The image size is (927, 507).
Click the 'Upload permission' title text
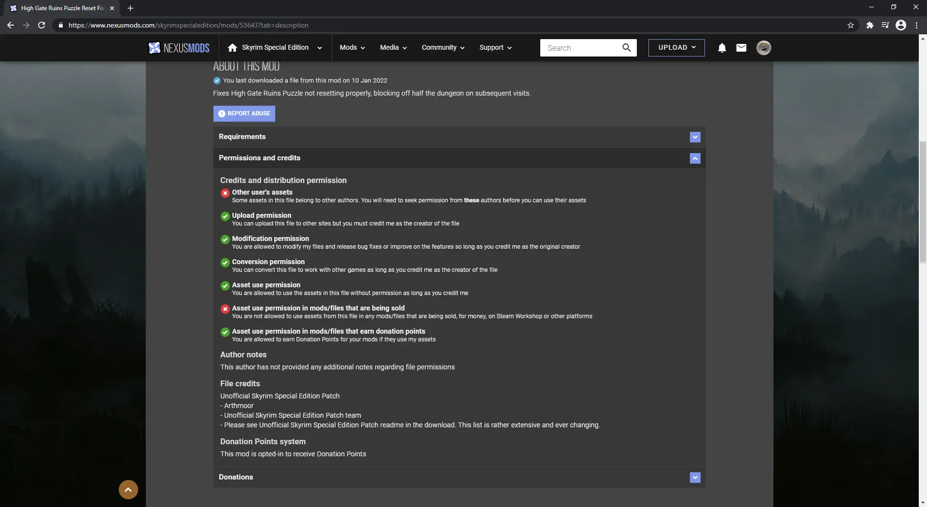tap(262, 215)
